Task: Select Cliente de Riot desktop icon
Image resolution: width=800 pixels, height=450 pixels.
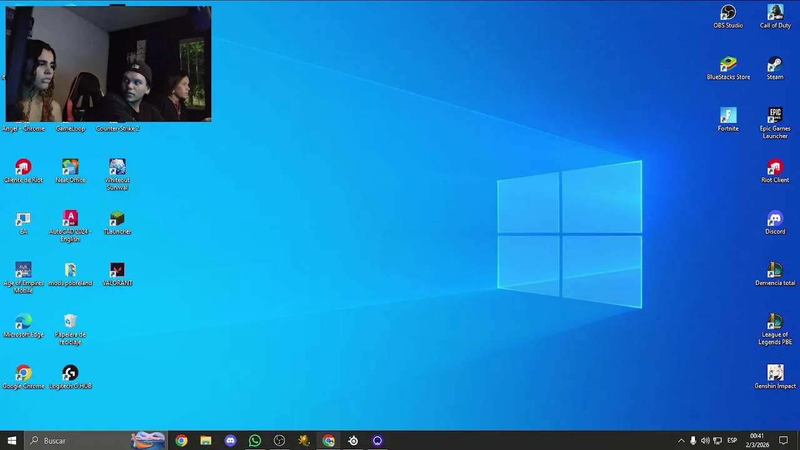Action: coord(23,171)
